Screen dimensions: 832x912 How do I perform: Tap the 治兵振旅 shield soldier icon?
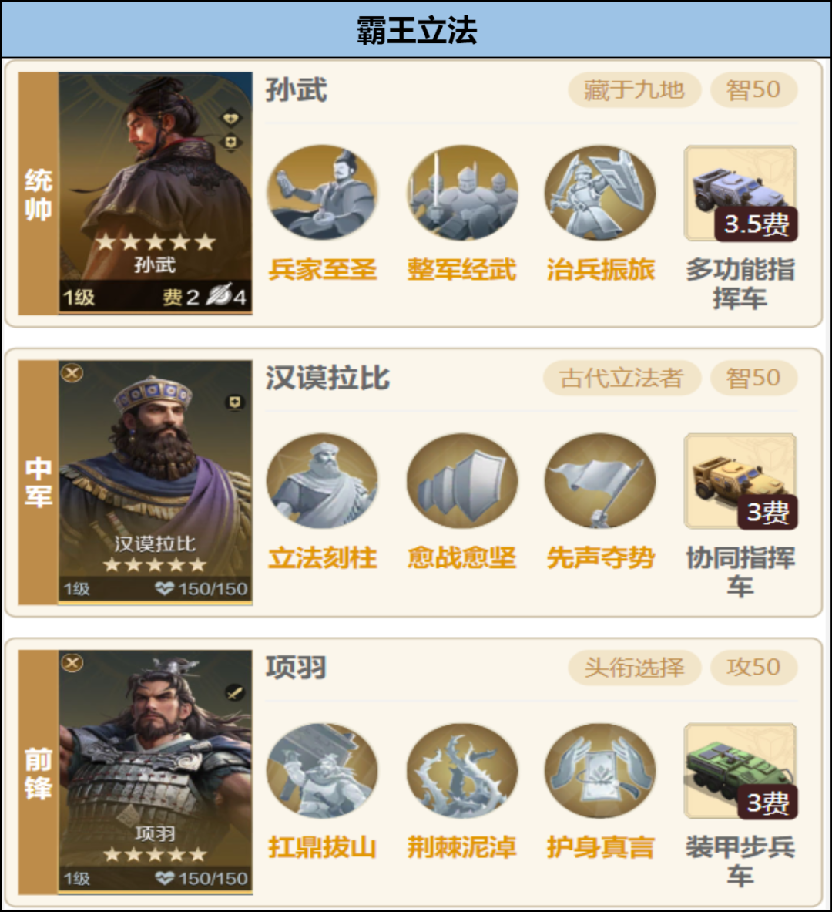point(600,193)
